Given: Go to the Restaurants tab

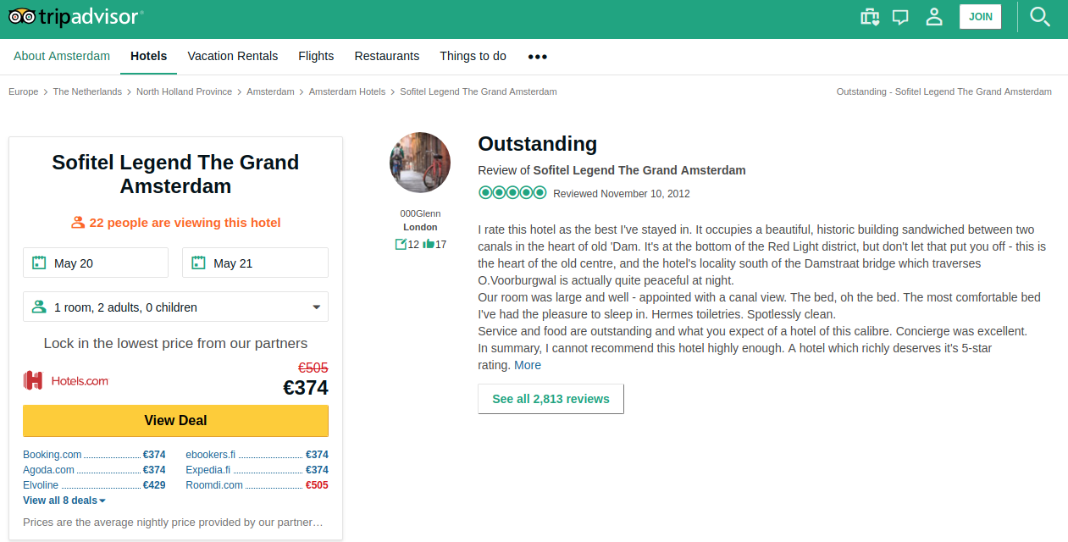Looking at the screenshot, I should (x=387, y=56).
